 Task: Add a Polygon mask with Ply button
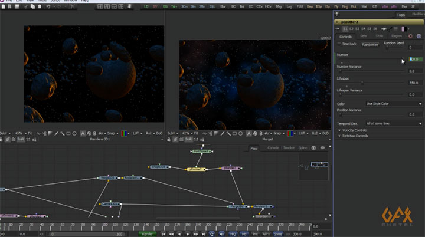click(336, 6)
